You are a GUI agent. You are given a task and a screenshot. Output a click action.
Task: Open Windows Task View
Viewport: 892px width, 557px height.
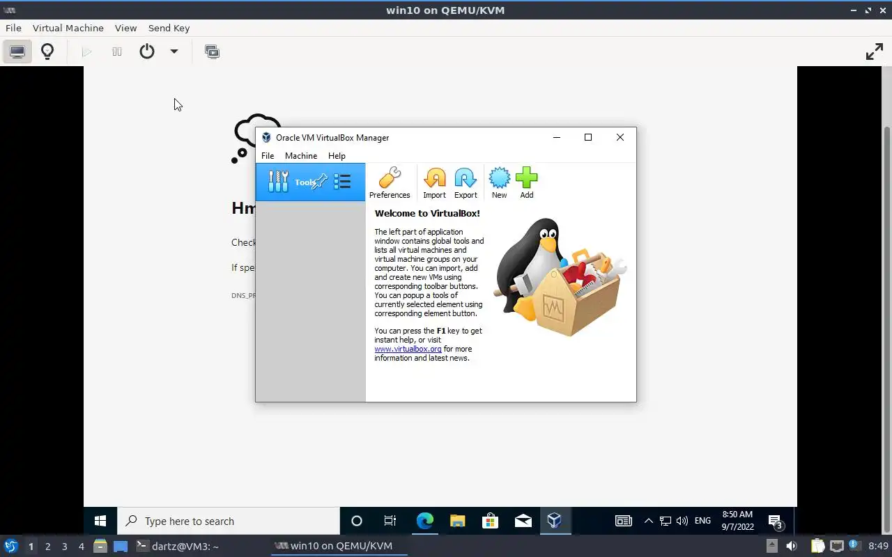pos(390,521)
